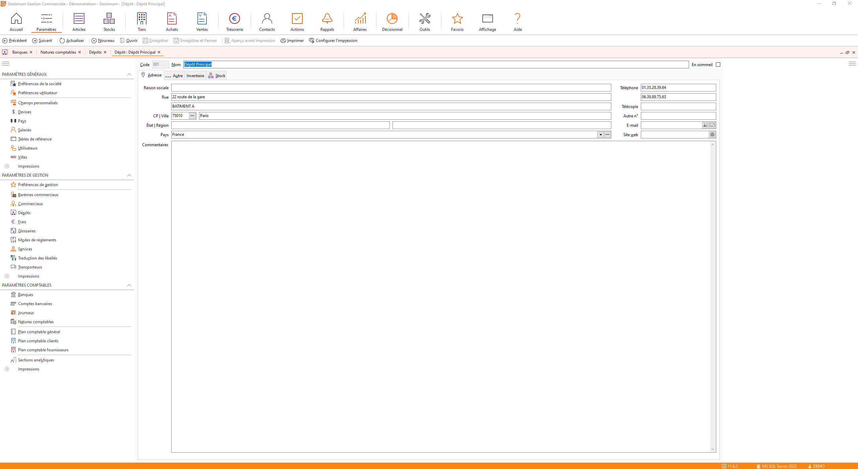Toggle the En sommeil checkbox
858x469 pixels.
(x=718, y=65)
